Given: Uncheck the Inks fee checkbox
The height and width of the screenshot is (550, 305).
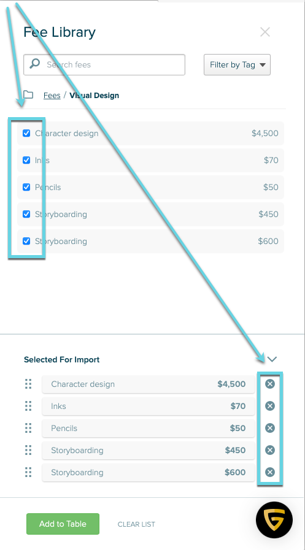Looking at the screenshot, I should click(26, 160).
